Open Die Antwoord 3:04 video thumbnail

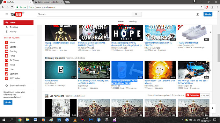[61, 108]
